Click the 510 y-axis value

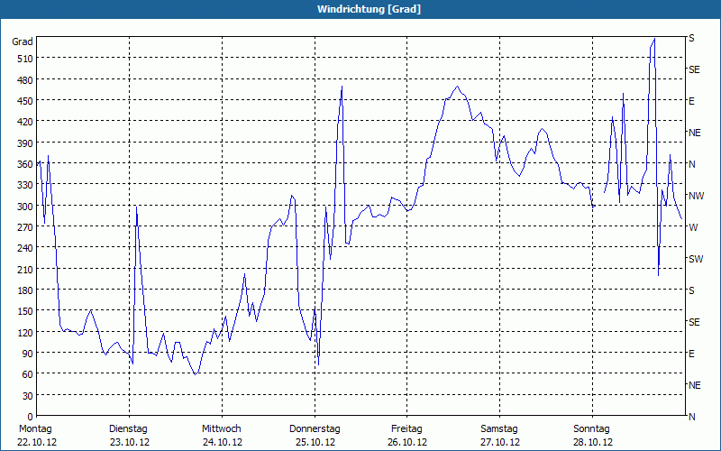25,59
